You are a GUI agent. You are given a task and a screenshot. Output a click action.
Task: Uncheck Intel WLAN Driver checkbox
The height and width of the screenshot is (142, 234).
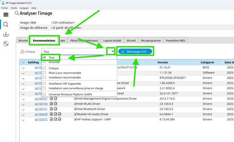click(x=75, y=104)
